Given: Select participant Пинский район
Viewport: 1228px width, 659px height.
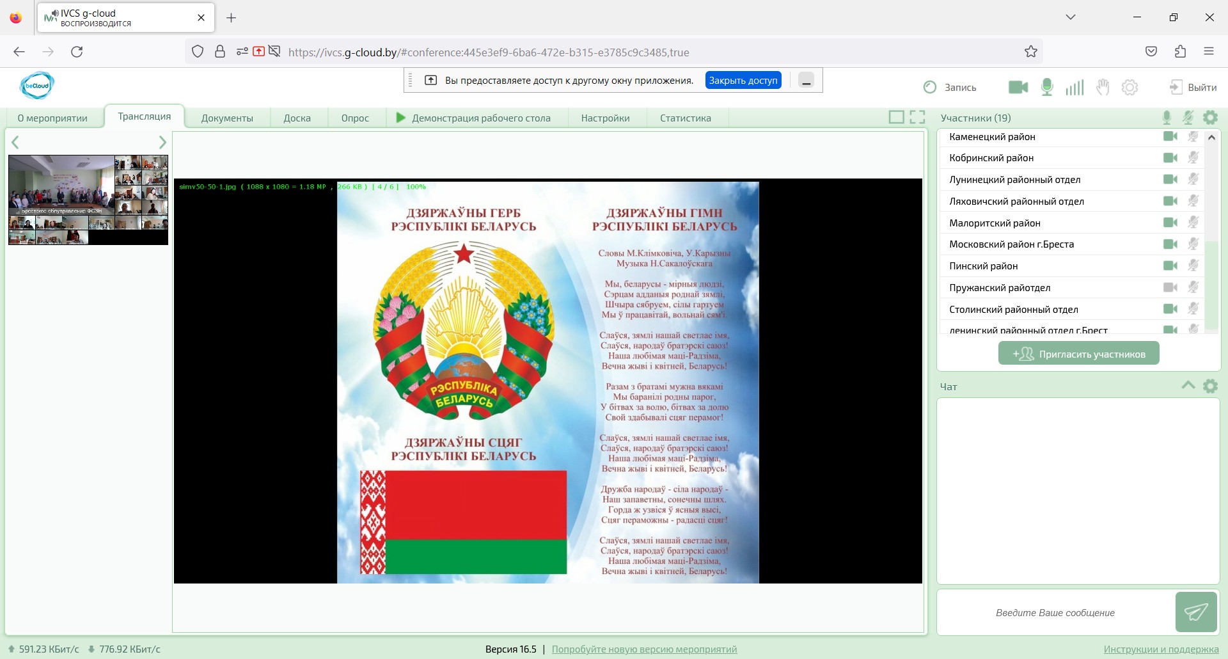Looking at the screenshot, I should [x=1071, y=266].
